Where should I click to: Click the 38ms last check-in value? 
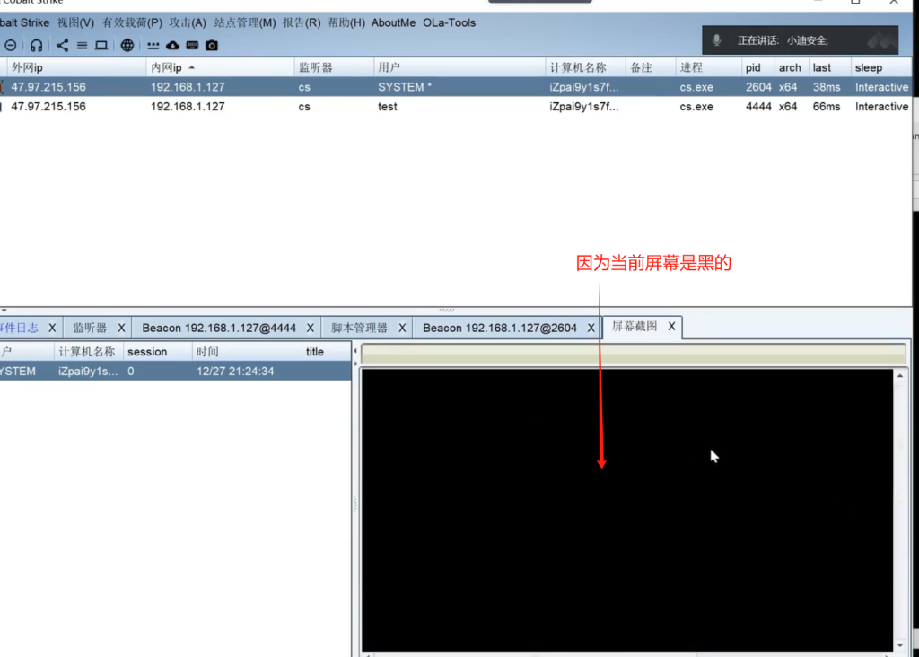[827, 87]
